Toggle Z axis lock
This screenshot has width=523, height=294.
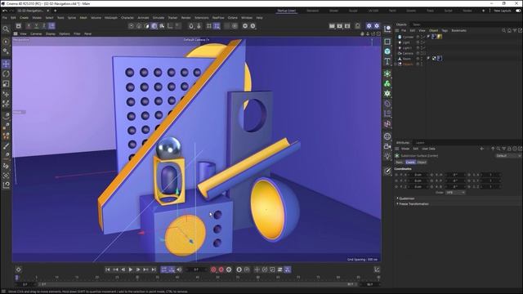coord(43,25)
